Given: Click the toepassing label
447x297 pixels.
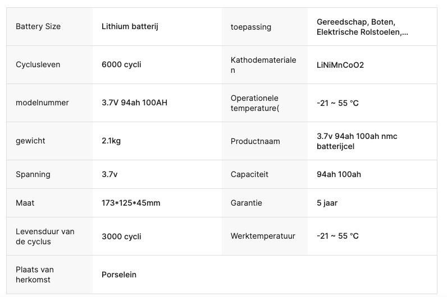Looking at the screenshot, I should click(251, 27).
